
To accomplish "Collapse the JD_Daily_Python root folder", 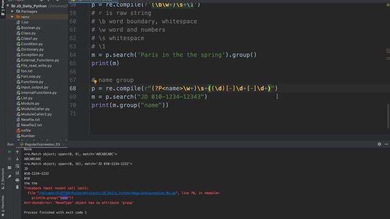I will (8, 5).
